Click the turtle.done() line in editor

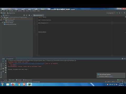tap(42, 32)
